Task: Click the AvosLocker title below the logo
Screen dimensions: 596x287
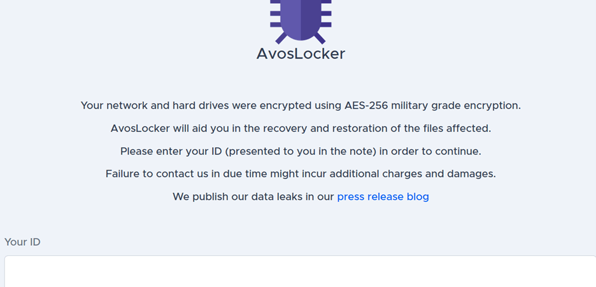Action: [x=301, y=54]
